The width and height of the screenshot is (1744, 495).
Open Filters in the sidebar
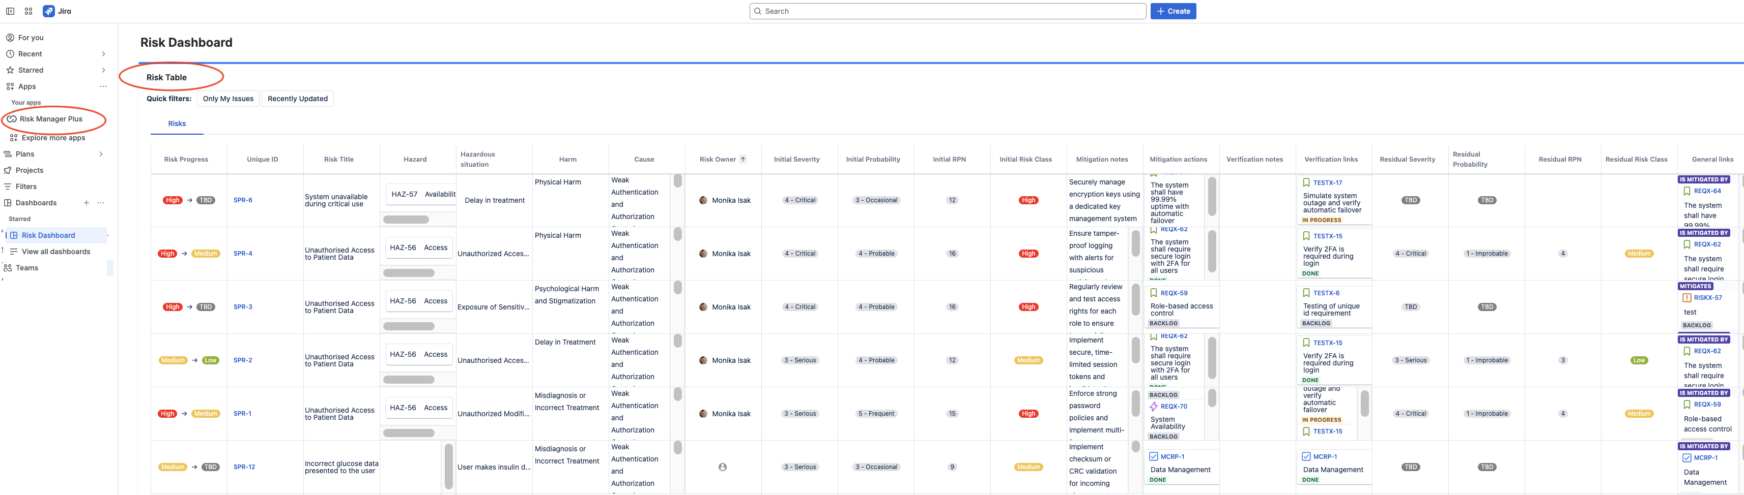click(x=26, y=187)
